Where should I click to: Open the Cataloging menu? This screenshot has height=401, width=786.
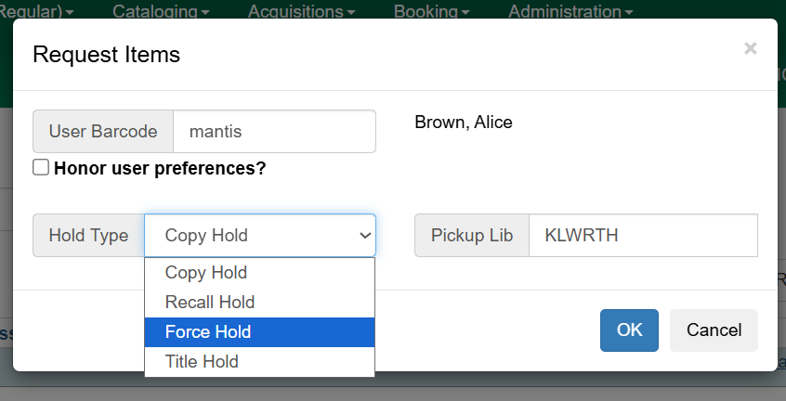pyautogui.click(x=160, y=12)
